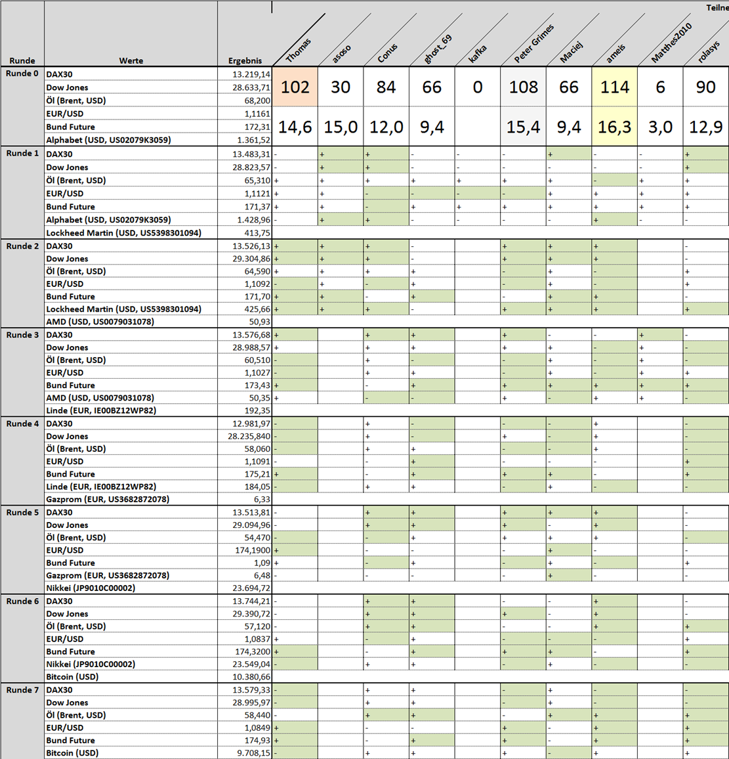Select the Matthes2010 column header
Screen dimensions: 729x759
click(671, 43)
